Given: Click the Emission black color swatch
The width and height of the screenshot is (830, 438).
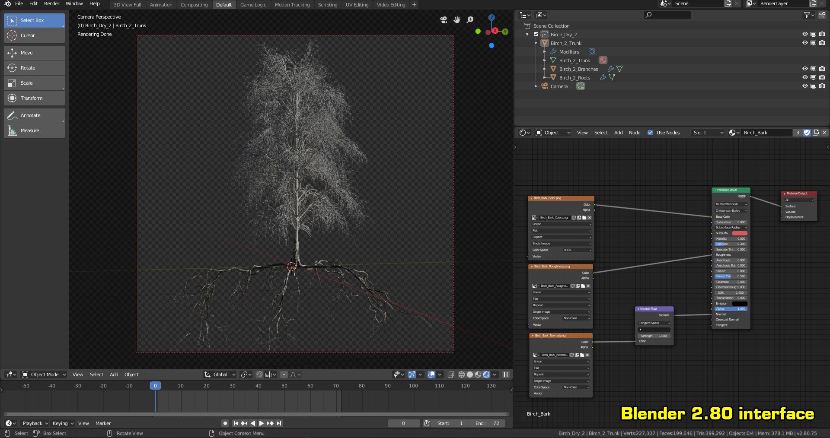Looking at the screenshot, I should [740, 304].
